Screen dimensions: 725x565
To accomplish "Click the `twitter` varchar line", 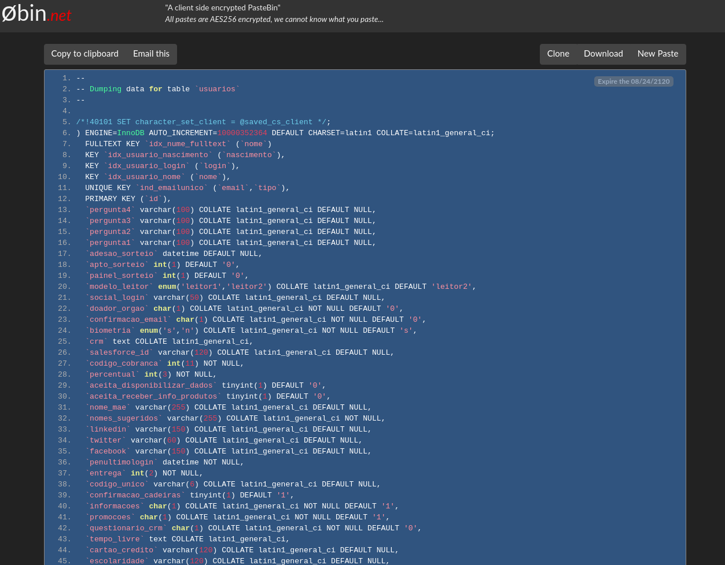I will tap(224, 440).
